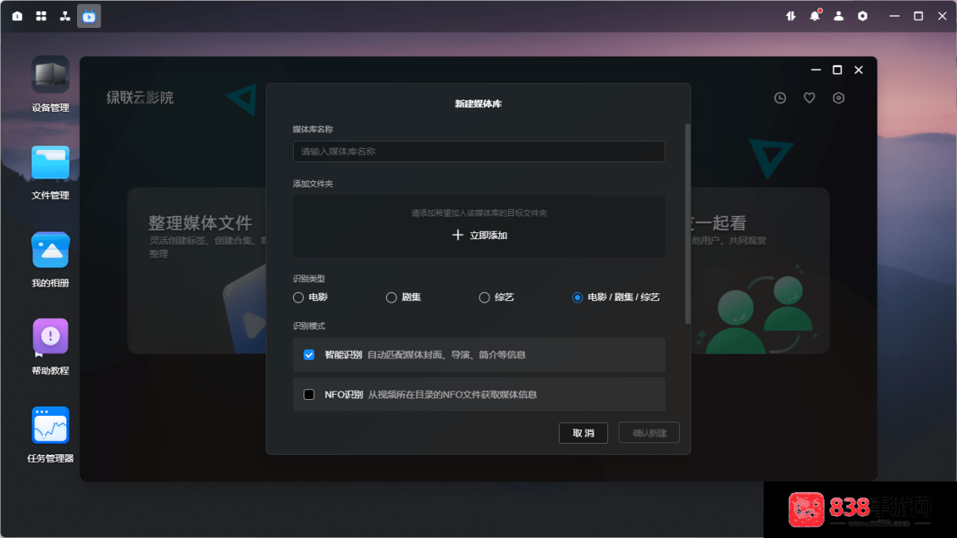957x538 pixels.
Task: Open the transfer arrows icon in top bar
Action: click(x=791, y=16)
